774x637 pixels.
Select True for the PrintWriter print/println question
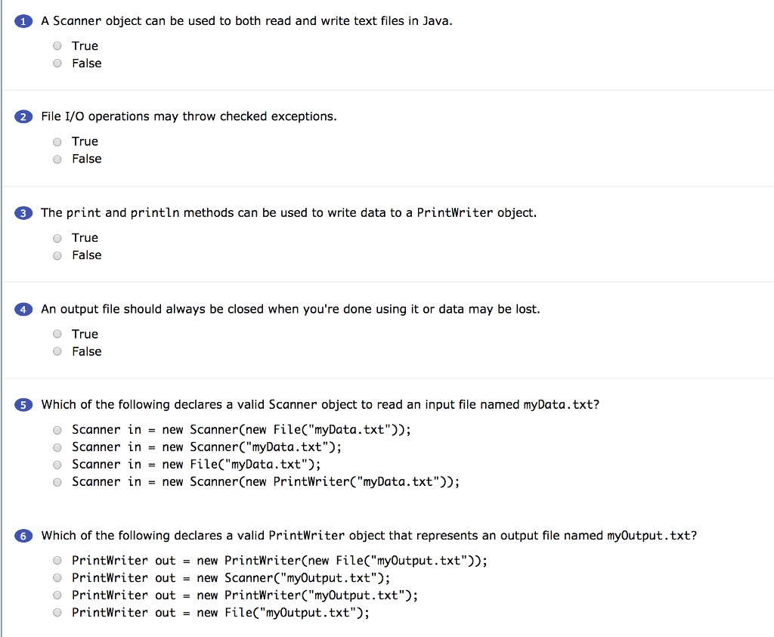57,237
